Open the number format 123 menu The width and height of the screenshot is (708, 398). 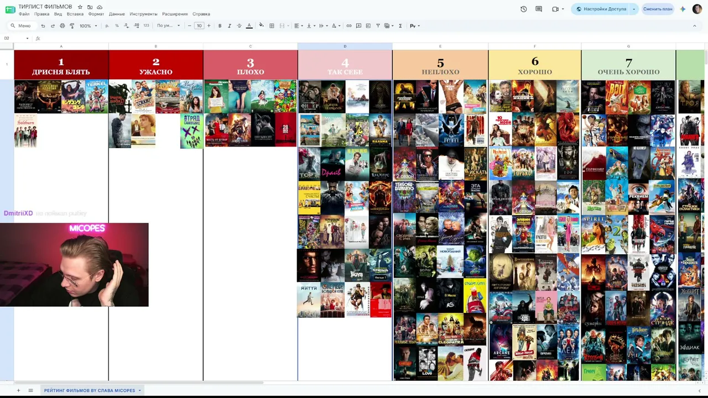(146, 26)
